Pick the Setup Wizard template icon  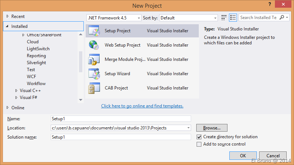[94, 74]
